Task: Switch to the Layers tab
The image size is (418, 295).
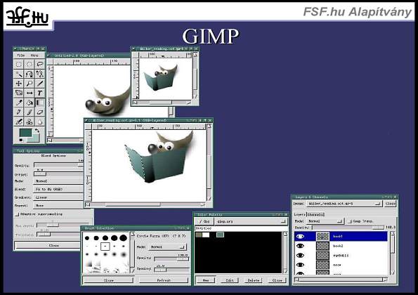Action: click(x=300, y=214)
